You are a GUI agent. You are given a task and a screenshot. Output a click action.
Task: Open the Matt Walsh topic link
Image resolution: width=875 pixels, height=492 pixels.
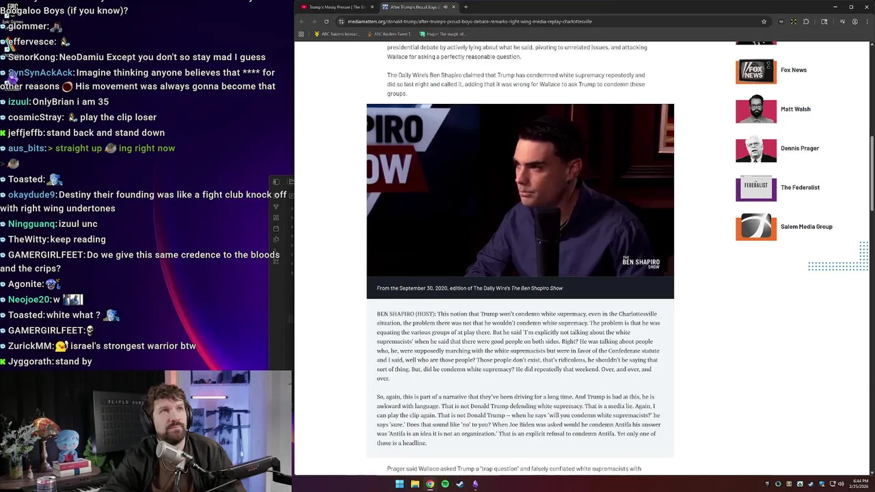[796, 109]
